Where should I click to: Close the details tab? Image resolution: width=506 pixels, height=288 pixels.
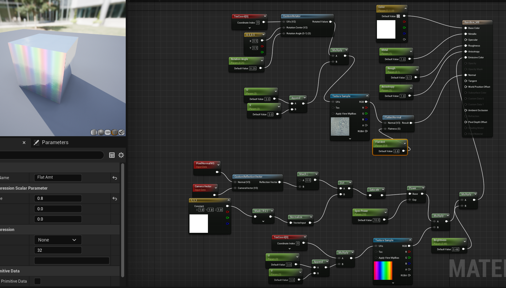(24, 143)
